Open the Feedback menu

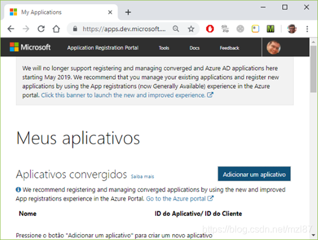[x=230, y=48]
